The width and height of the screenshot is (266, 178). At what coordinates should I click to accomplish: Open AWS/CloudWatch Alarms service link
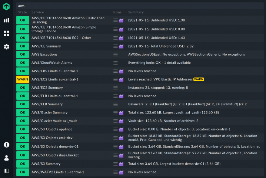tap(52, 63)
